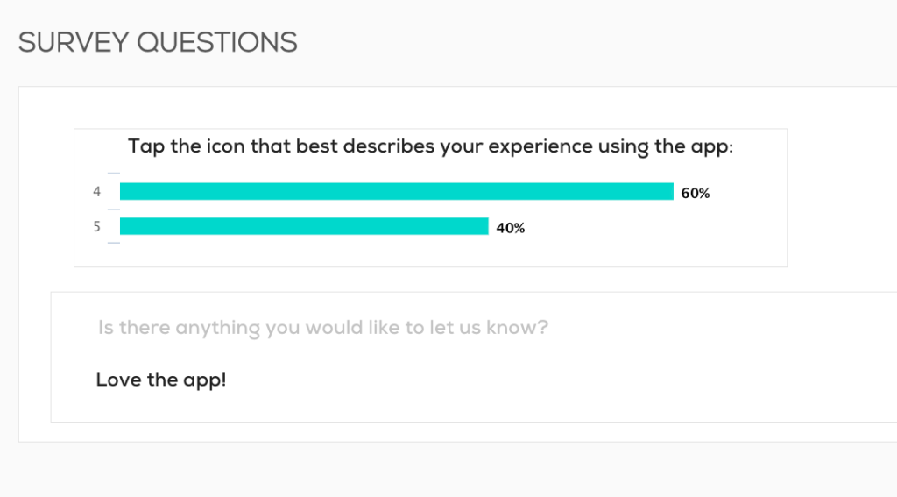897x497 pixels.
Task: Click the right end of the 40% bar
Action: point(484,227)
